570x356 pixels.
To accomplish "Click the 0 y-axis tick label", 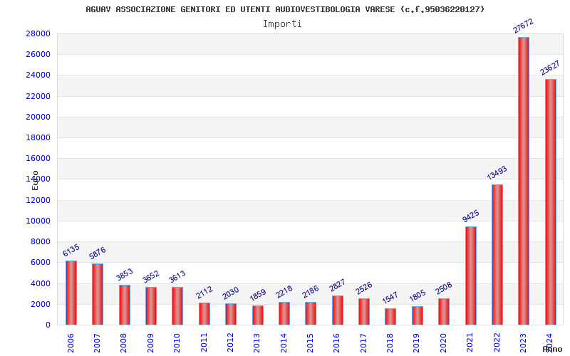I will (48, 325).
